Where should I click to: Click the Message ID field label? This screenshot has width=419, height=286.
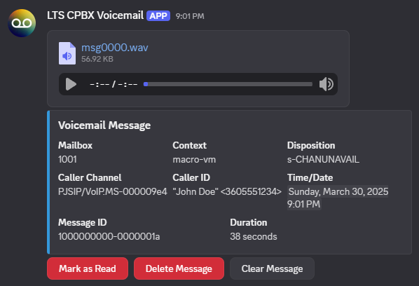point(83,223)
